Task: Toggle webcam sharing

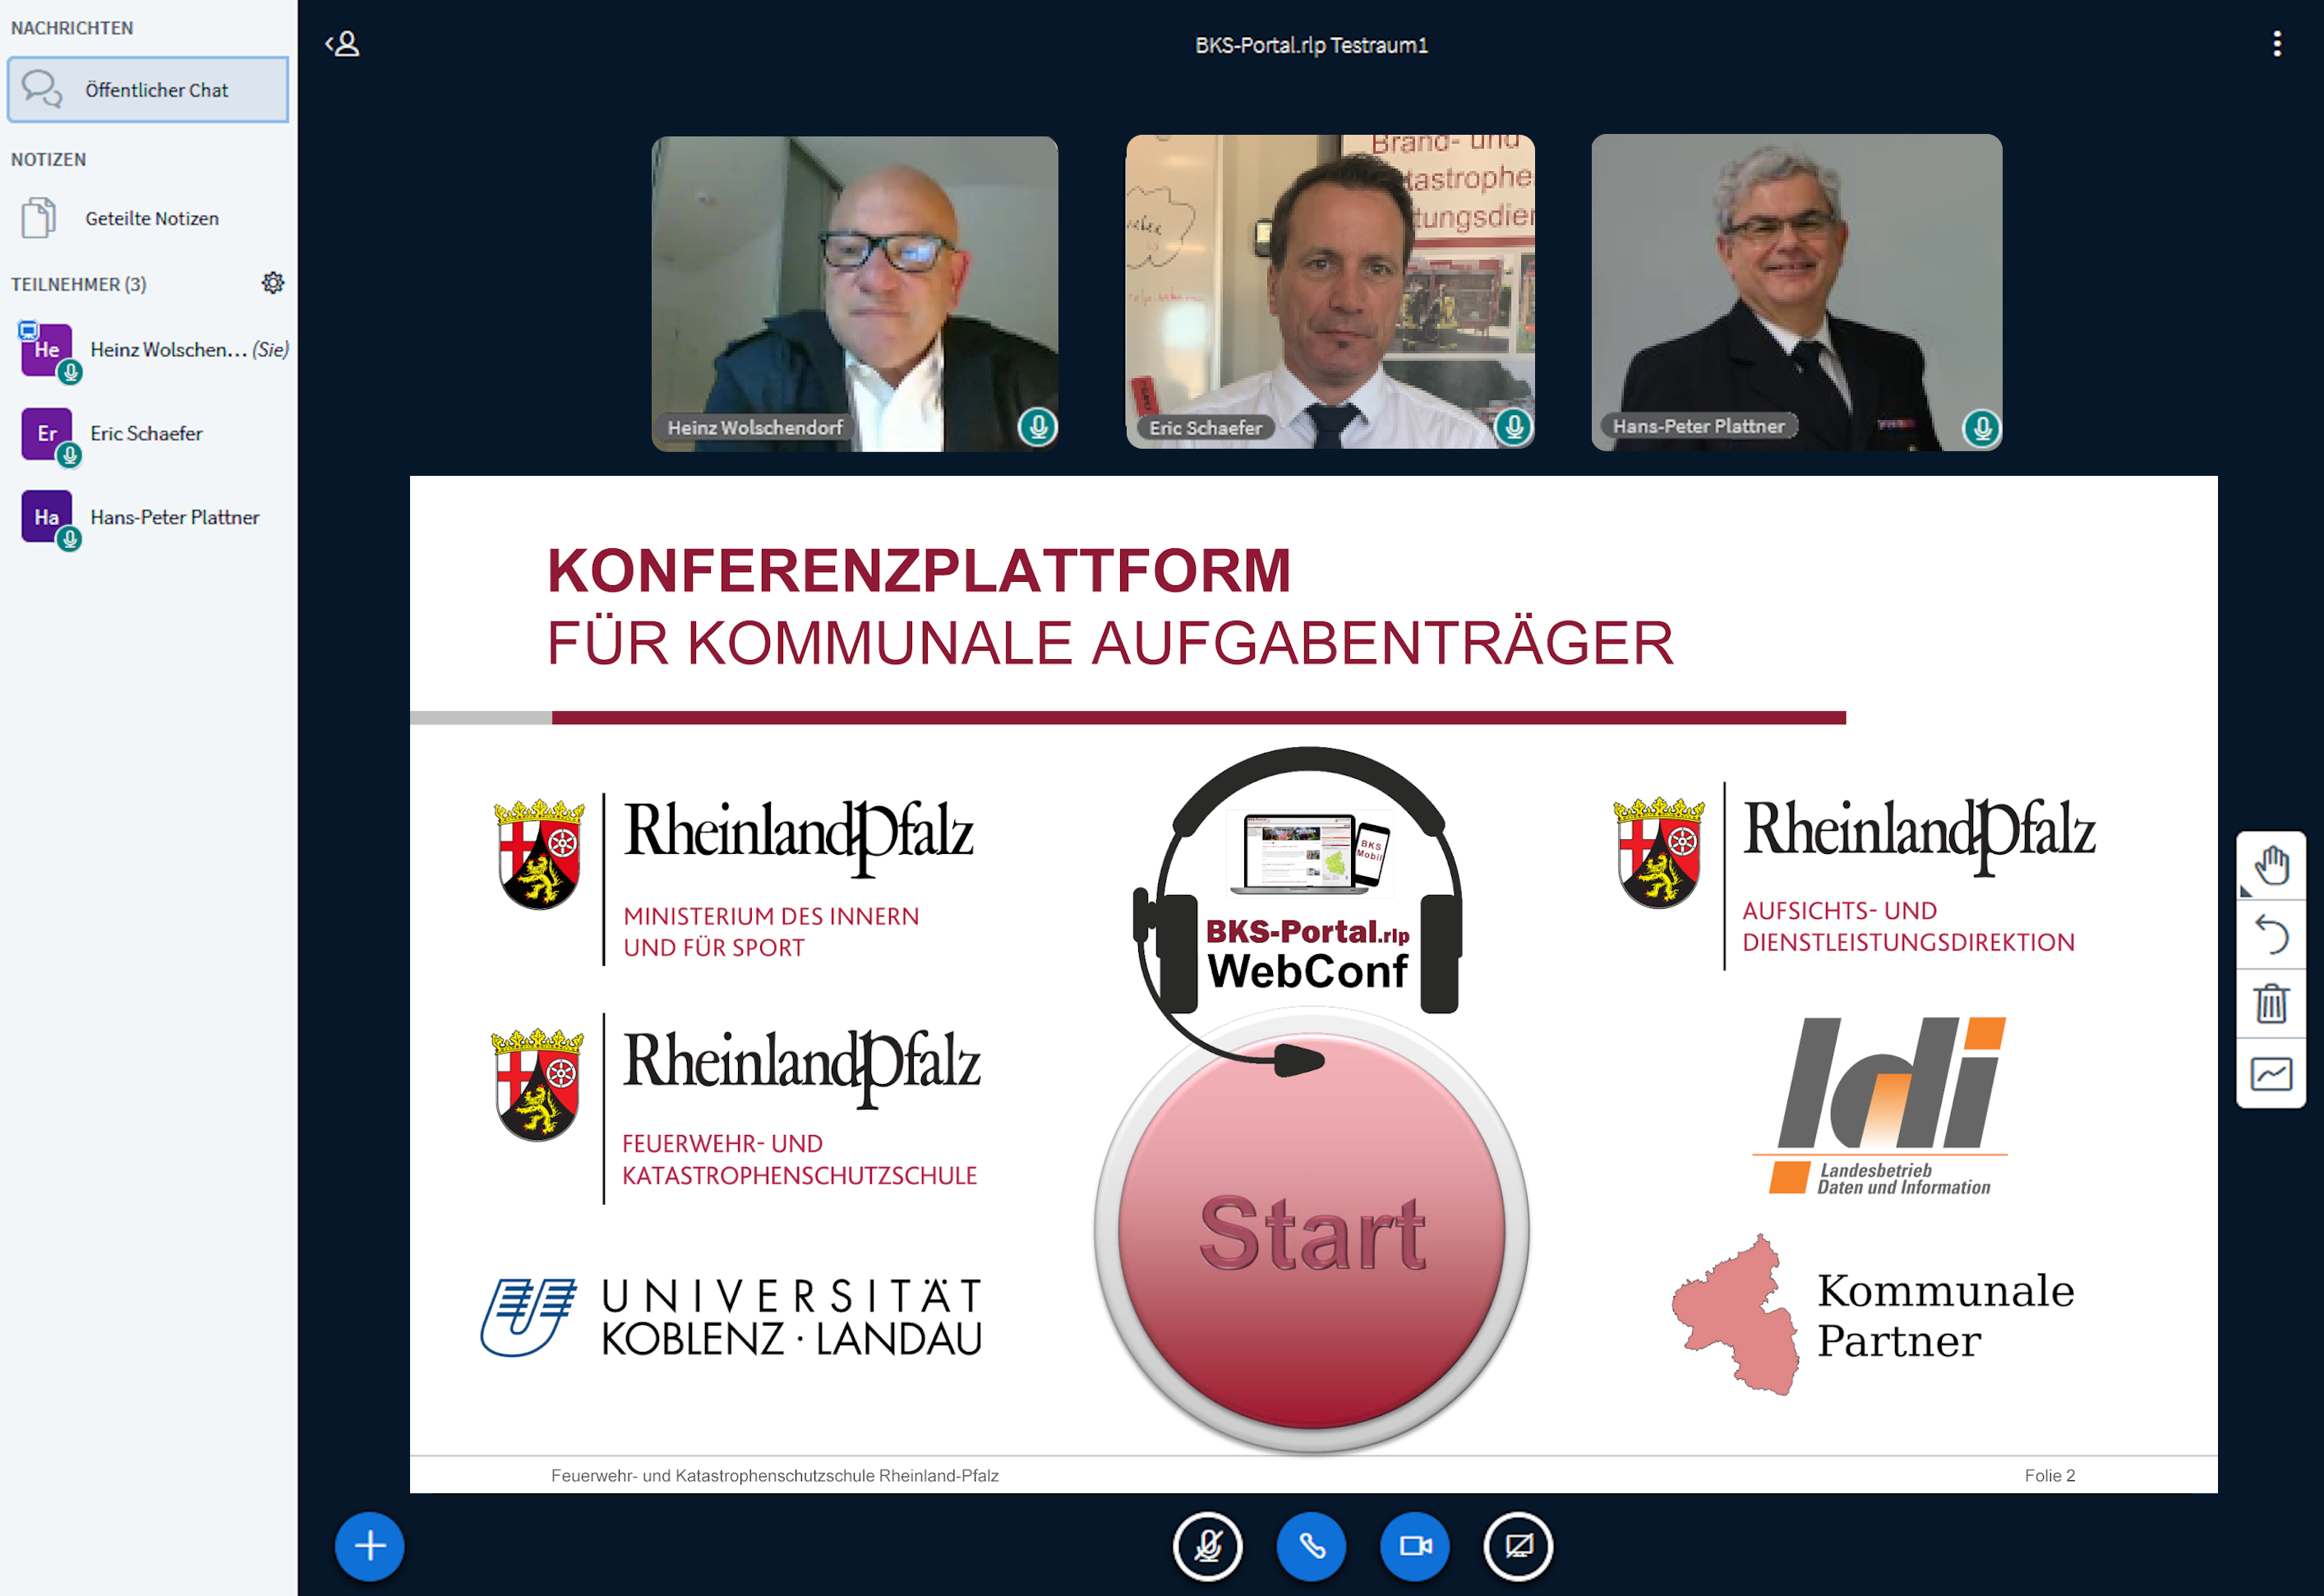Action: [1414, 1546]
